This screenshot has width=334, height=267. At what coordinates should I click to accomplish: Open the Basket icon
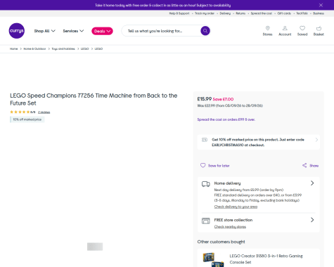(x=319, y=28)
